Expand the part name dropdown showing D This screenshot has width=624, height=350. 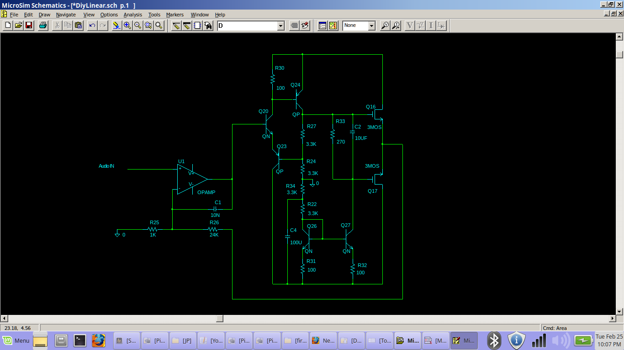[x=281, y=26]
